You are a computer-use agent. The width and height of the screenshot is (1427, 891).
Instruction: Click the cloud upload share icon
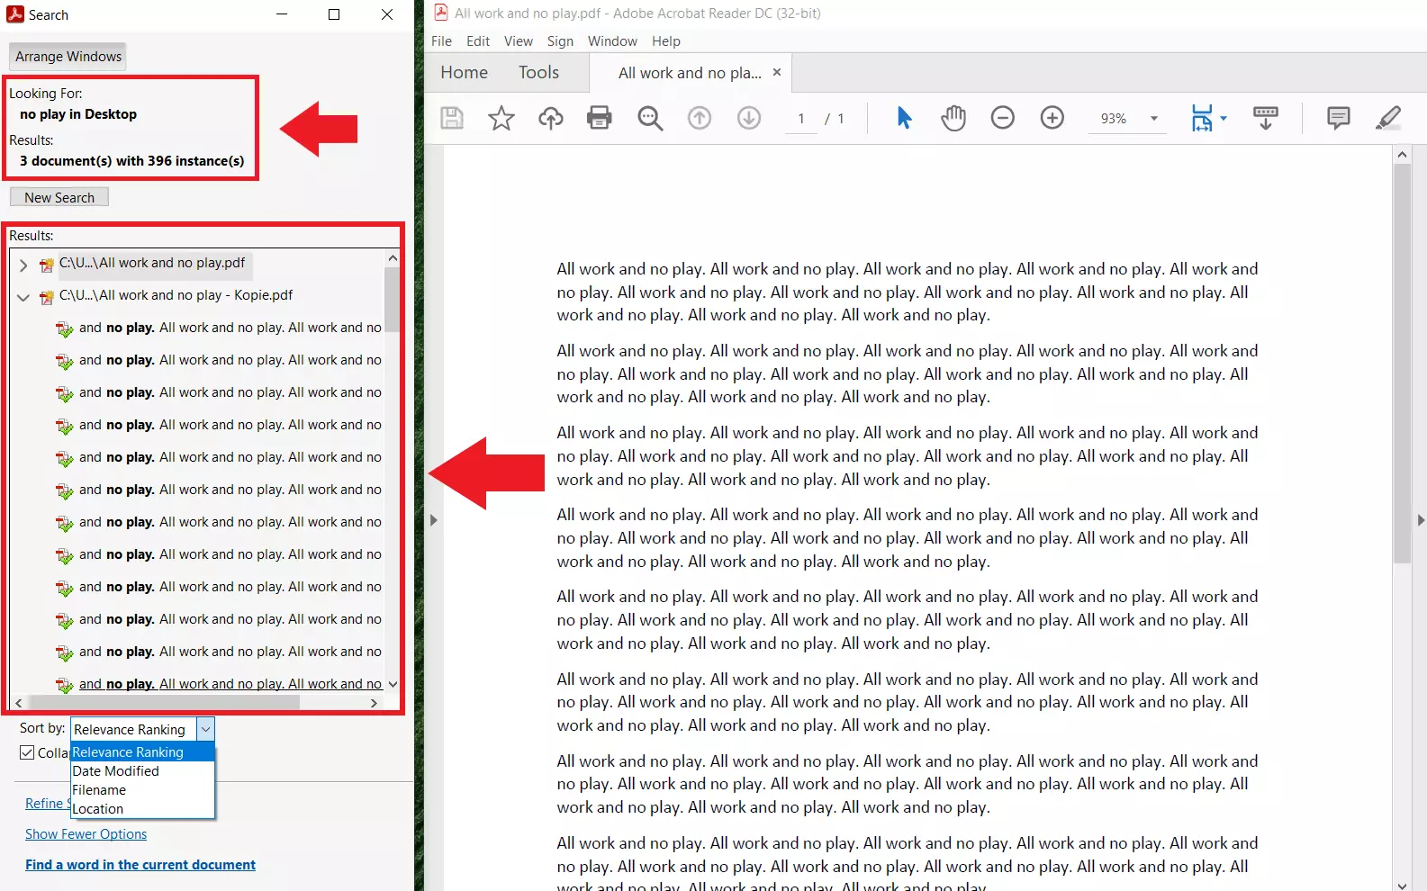[x=551, y=118]
